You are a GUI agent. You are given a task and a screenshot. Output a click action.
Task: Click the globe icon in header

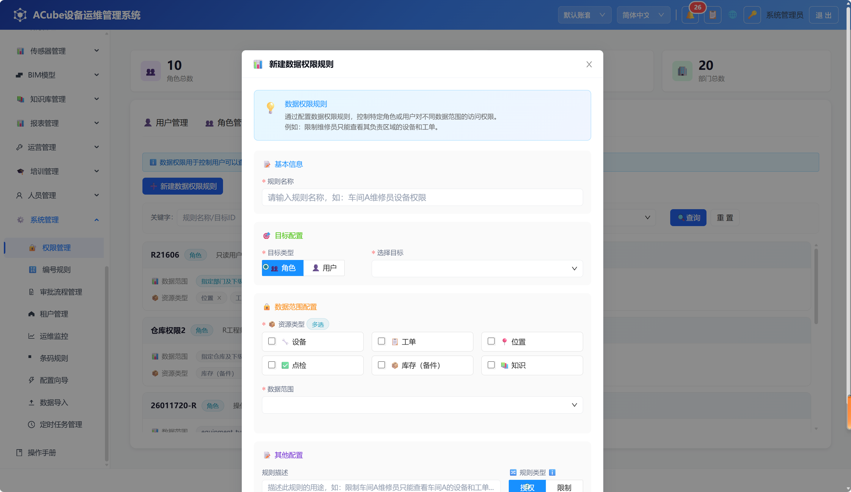pos(732,15)
